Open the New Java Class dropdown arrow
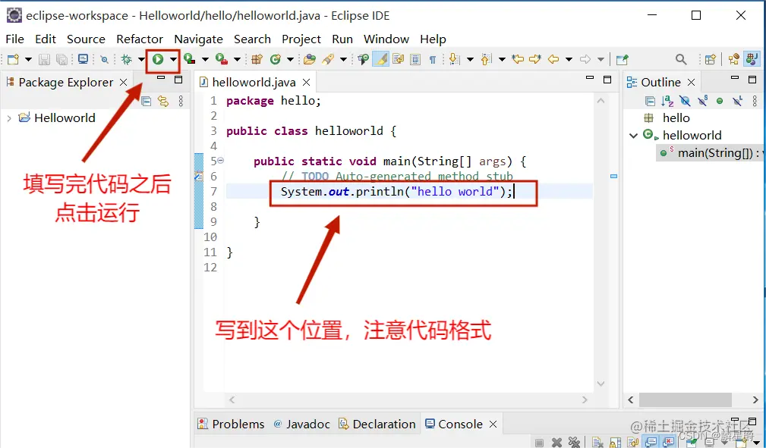 [x=290, y=60]
